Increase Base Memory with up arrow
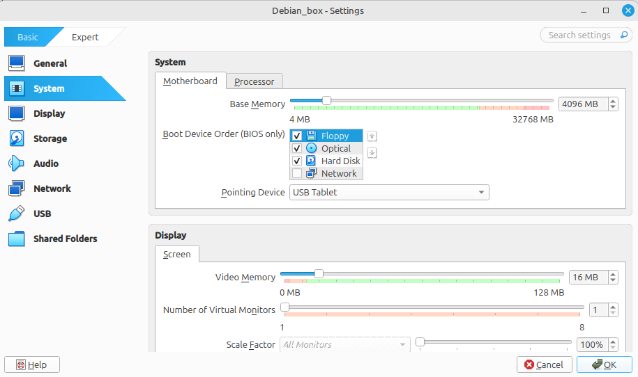Screen dimensions: 638x377 [x=613, y=101]
